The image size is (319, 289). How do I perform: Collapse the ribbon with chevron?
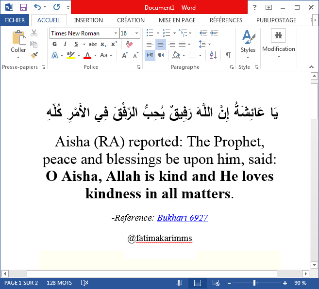coord(311,67)
